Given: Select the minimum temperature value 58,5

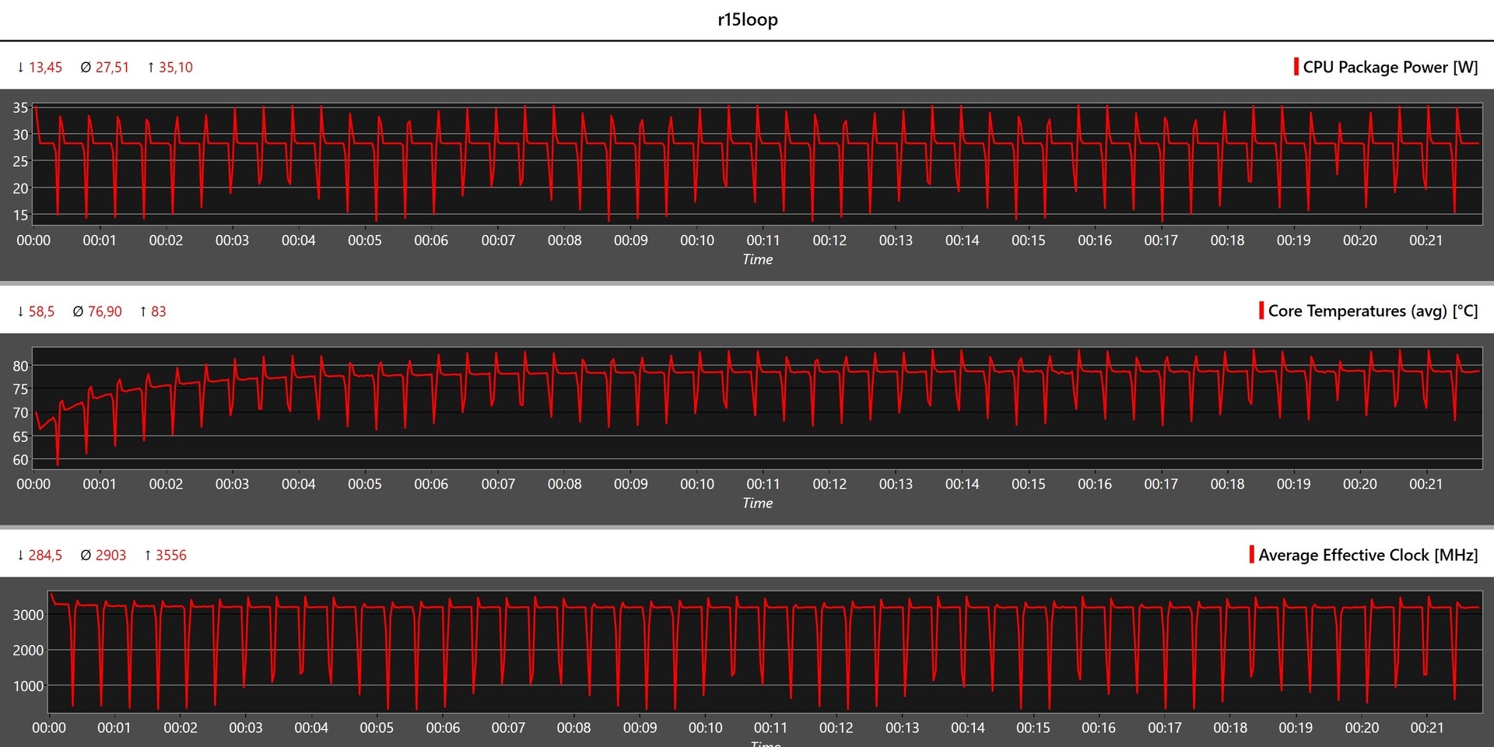Looking at the screenshot, I should [41, 312].
